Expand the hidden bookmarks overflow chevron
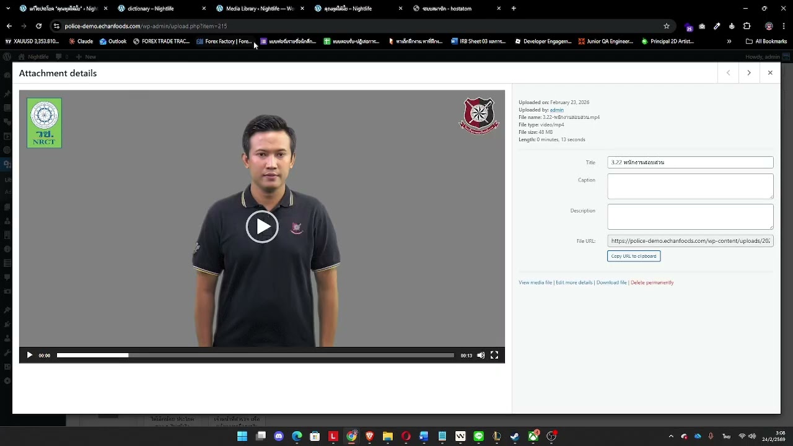Image resolution: width=793 pixels, height=446 pixels. pos(729,42)
